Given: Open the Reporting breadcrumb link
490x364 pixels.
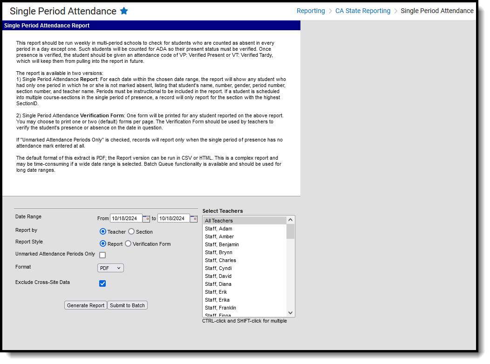Looking at the screenshot, I should [311, 11].
